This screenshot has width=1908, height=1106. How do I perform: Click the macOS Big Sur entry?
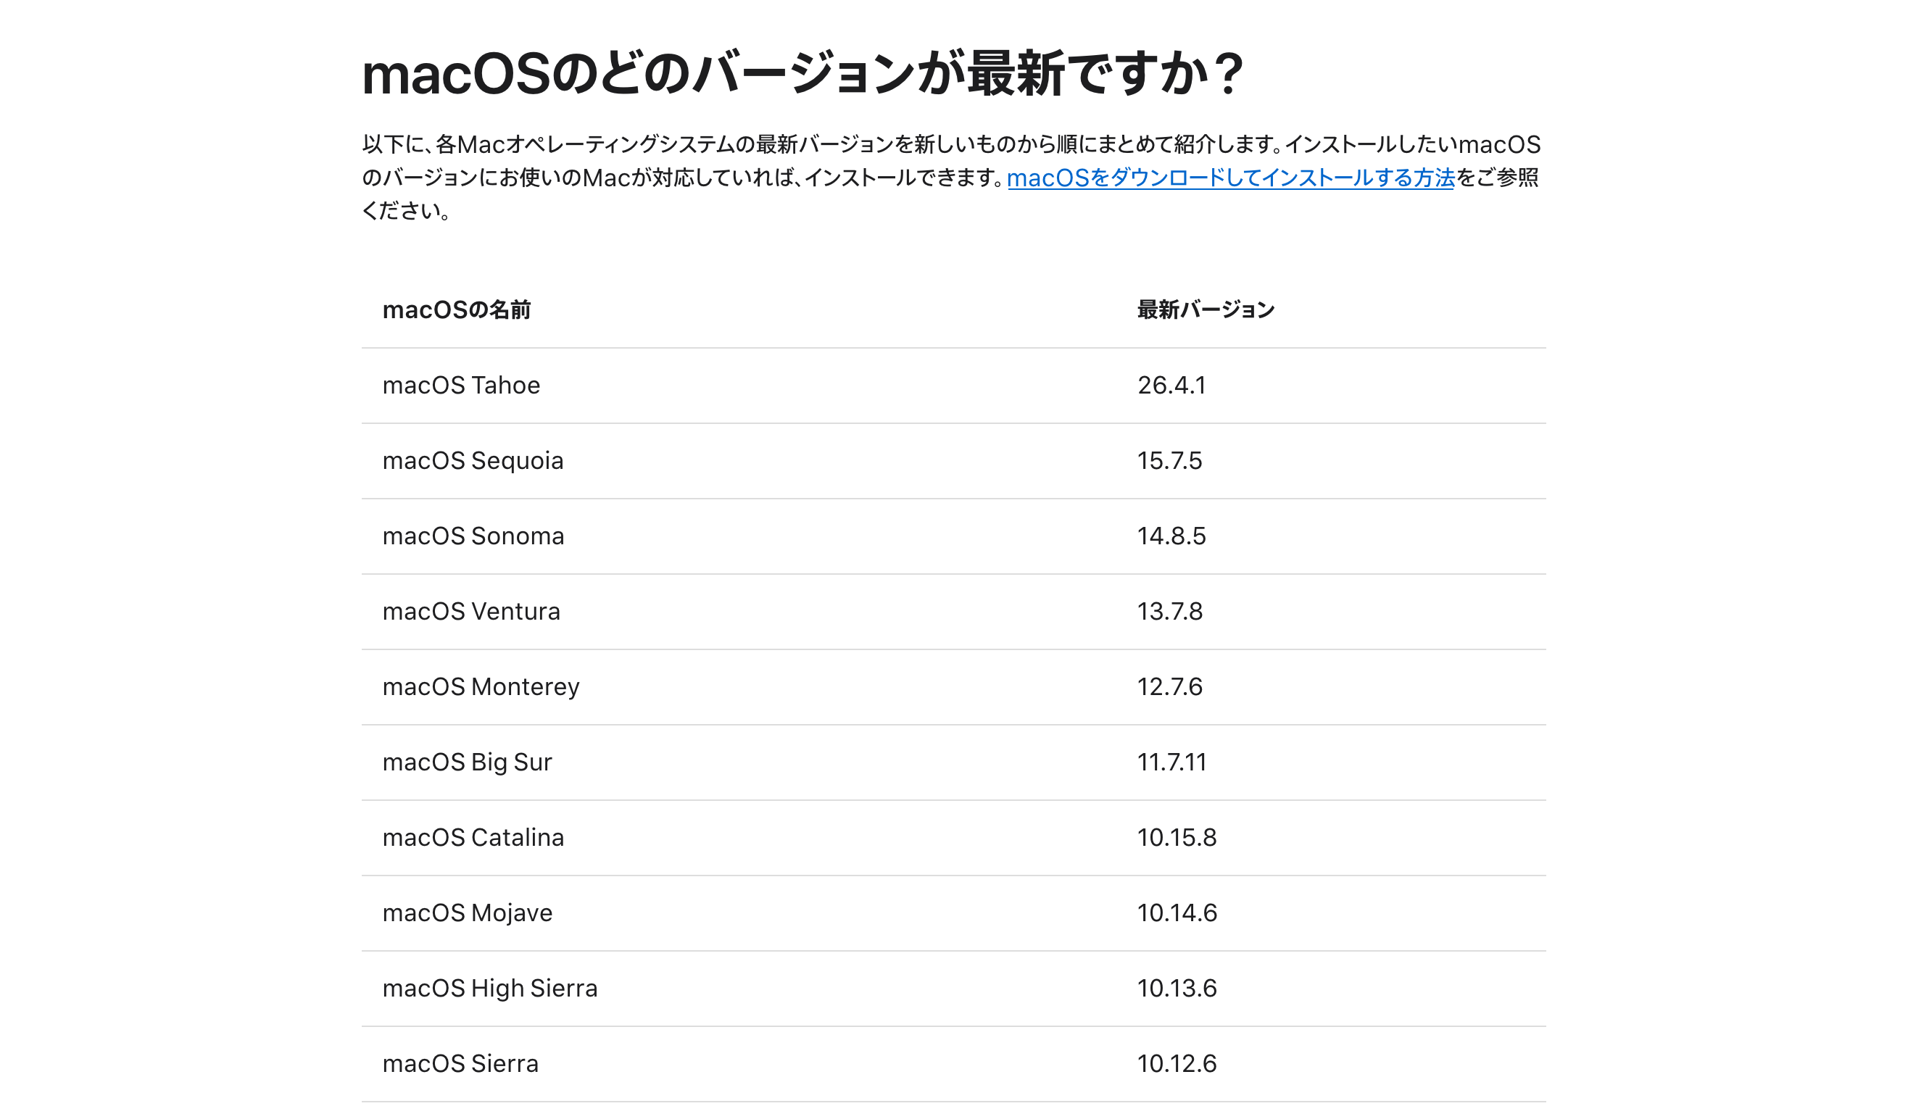pos(467,762)
